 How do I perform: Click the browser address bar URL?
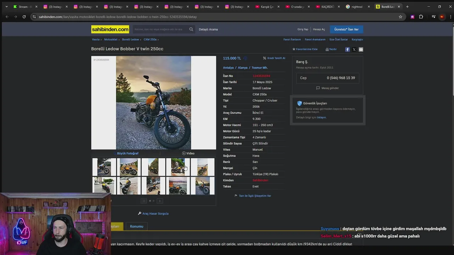(x=118, y=17)
